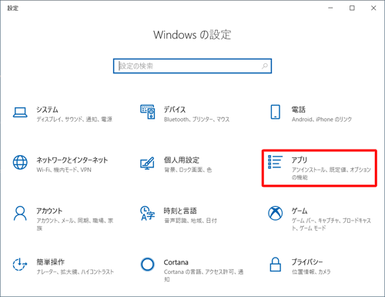Open the 電話 phone icon
Viewport: 385px width, 297px height.
tap(276, 112)
